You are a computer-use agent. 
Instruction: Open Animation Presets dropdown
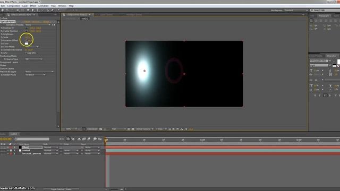(38, 25)
